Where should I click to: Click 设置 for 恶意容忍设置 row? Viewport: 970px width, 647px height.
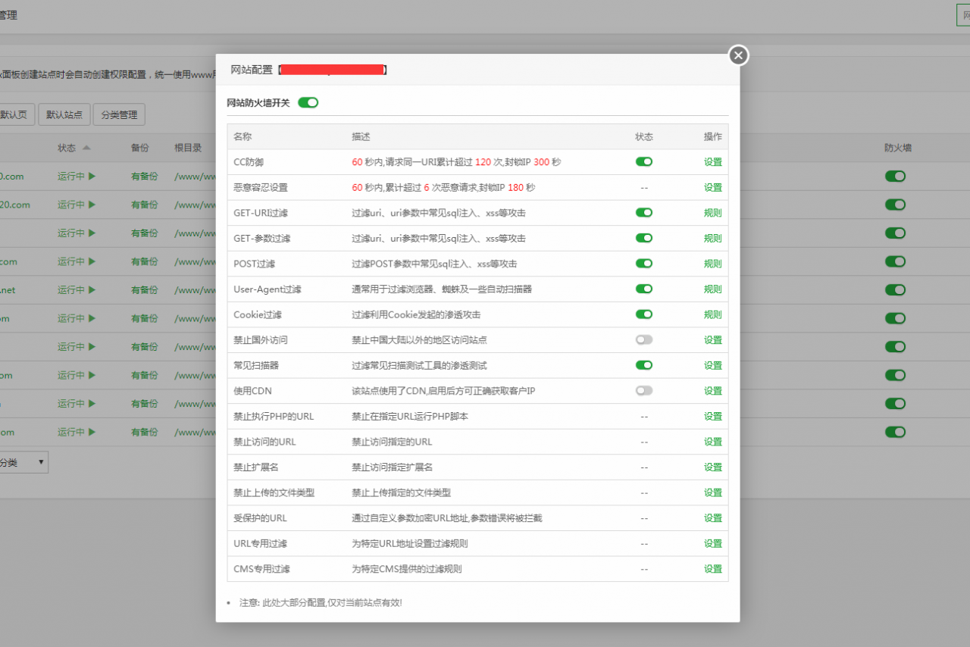712,187
